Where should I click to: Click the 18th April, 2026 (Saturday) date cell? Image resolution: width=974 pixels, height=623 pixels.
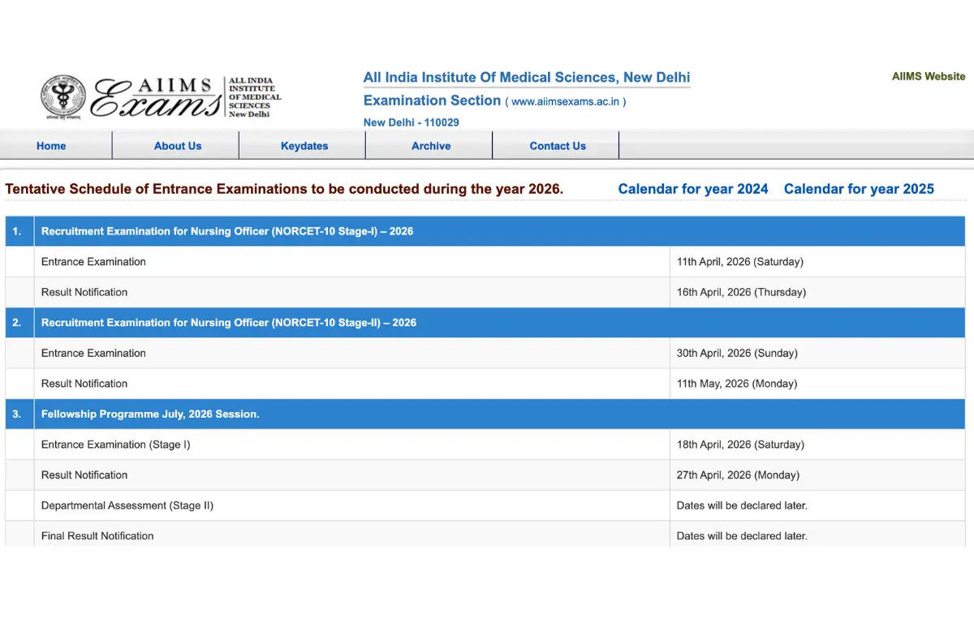point(817,445)
